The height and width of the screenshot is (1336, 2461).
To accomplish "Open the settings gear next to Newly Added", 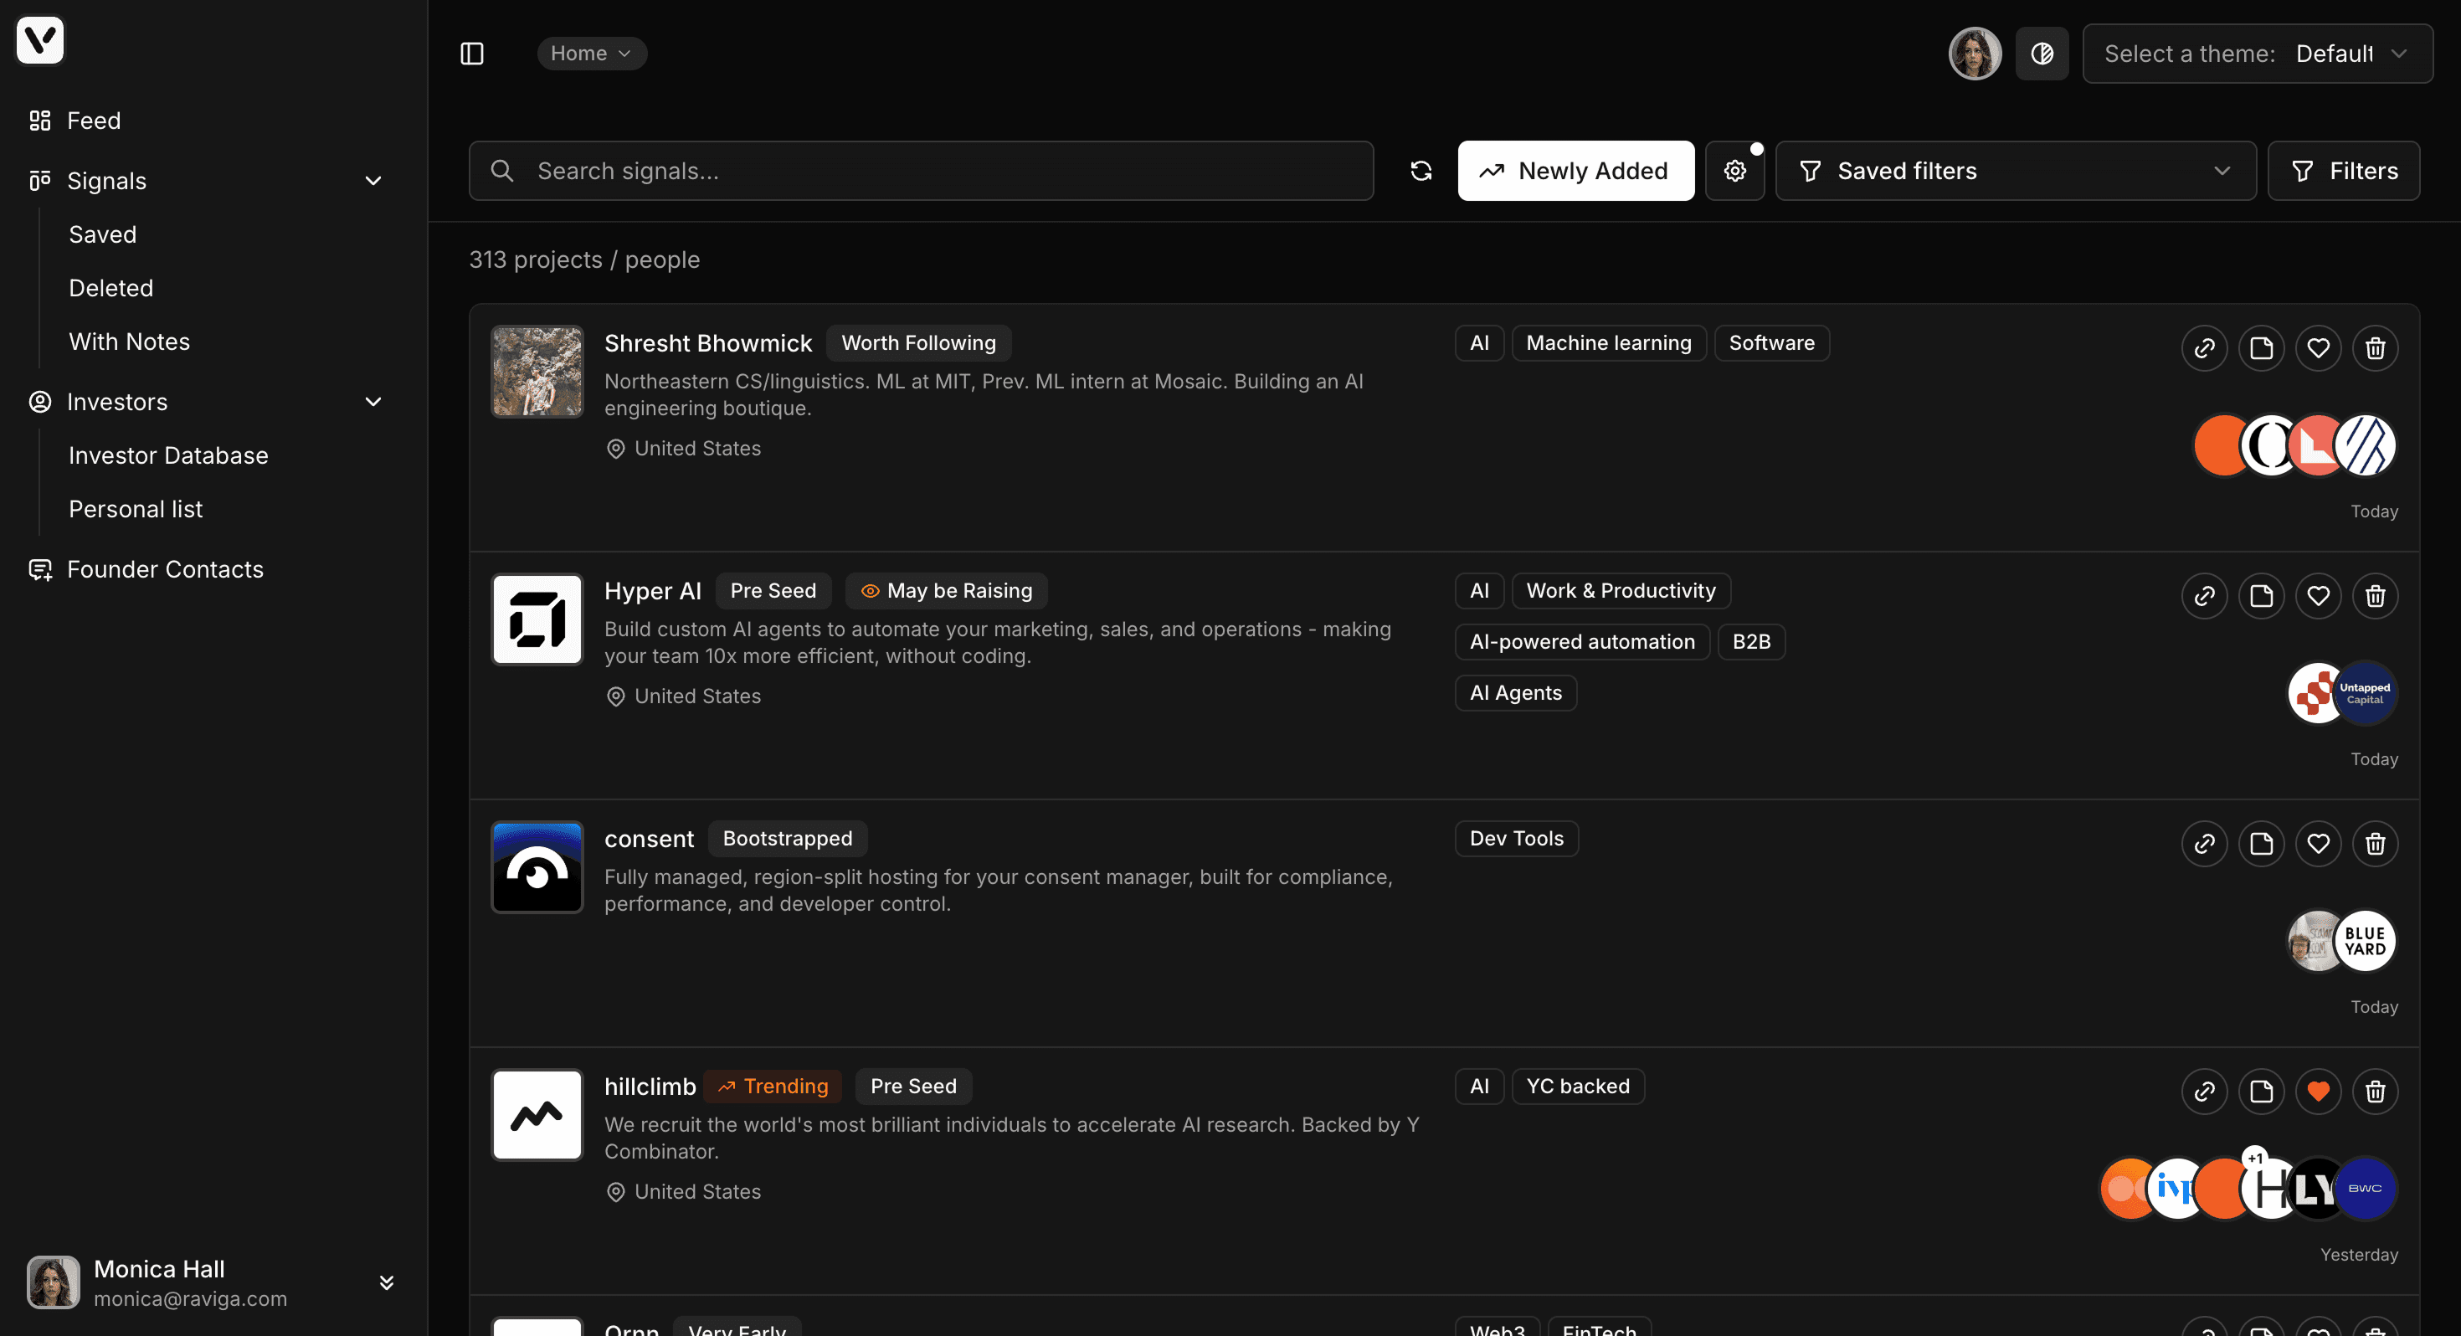I will (x=1735, y=171).
